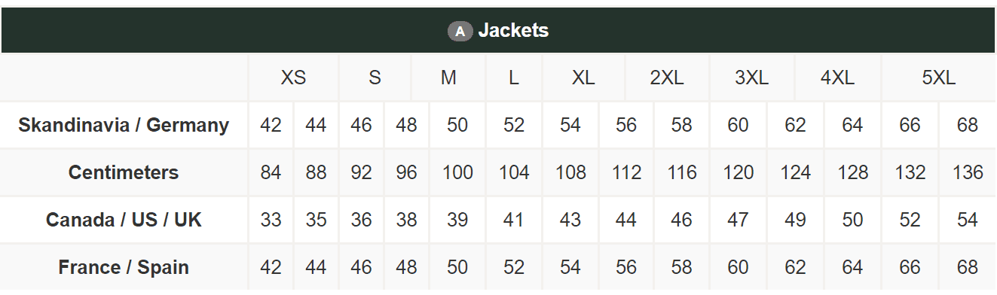997x295 pixels.
Task: Click the Centimeters row label
Action: pyautogui.click(x=124, y=172)
